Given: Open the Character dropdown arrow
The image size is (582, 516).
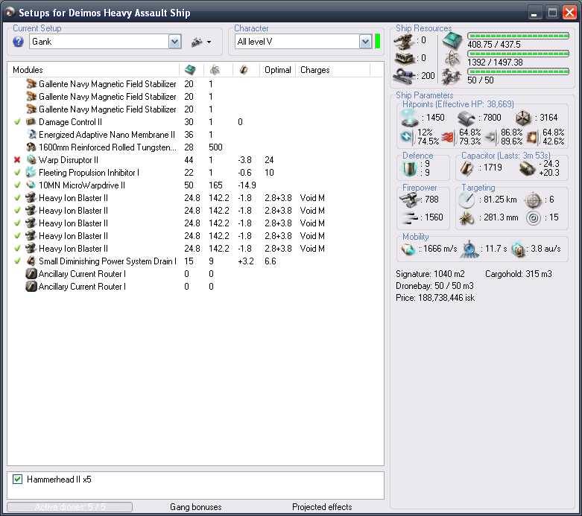Looking at the screenshot, I should (x=365, y=42).
